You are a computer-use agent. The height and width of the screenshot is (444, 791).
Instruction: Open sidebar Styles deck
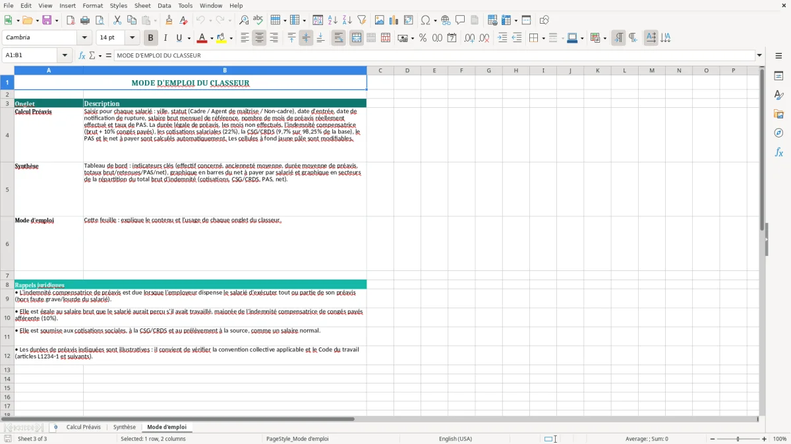[x=778, y=95]
